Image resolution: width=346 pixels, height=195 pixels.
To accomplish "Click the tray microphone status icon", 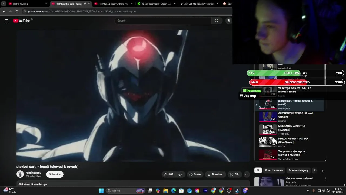I will coord(314,191).
